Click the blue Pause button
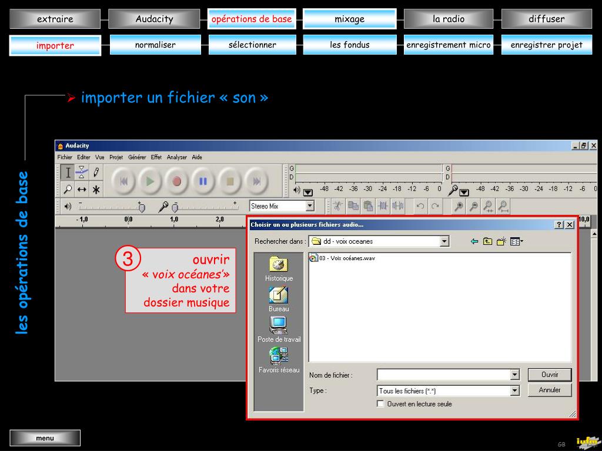The height and width of the screenshot is (451, 602). pos(203,181)
